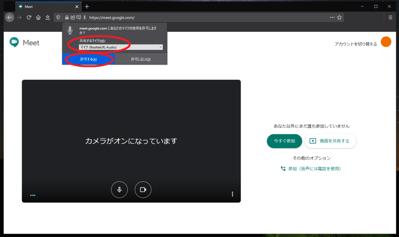This screenshot has height=237, width=399.
Task: Maximize the browser window
Action: click(x=376, y=7)
